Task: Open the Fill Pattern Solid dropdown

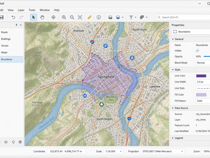Action: (x=203, y=101)
